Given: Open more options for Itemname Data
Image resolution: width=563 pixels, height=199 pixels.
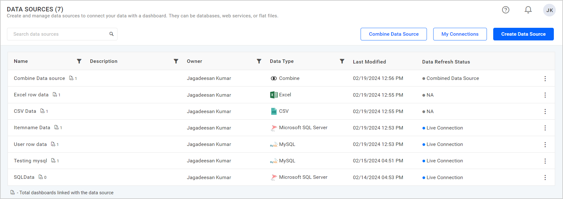Looking at the screenshot, I should [545, 128].
